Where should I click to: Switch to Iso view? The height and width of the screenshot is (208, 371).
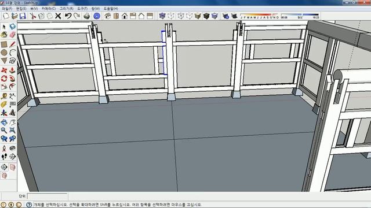108,16
